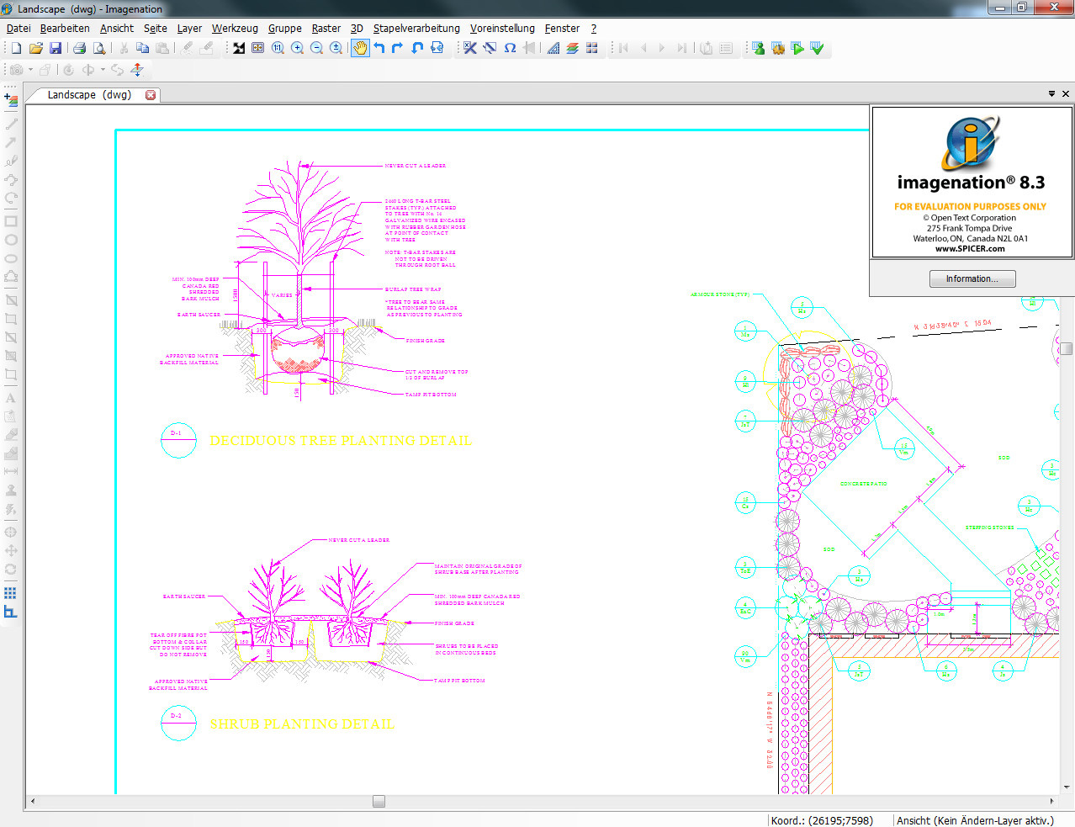Click the Omega symbol icon
Image resolution: width=1075 pixels, height=827 pixels.
coord(510,48)
